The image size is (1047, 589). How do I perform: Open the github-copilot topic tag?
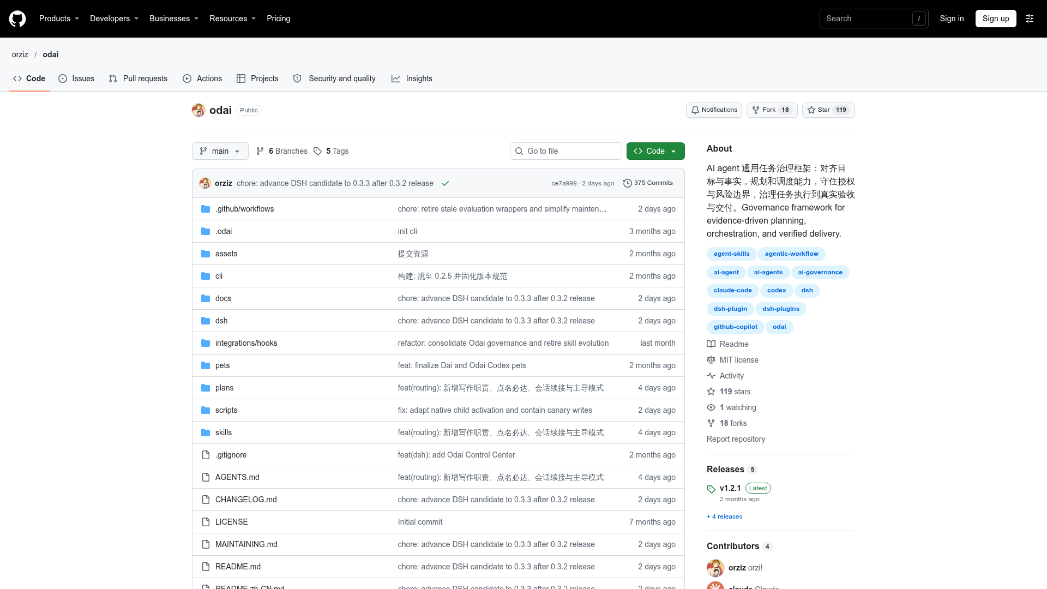(x=735, y=327)
